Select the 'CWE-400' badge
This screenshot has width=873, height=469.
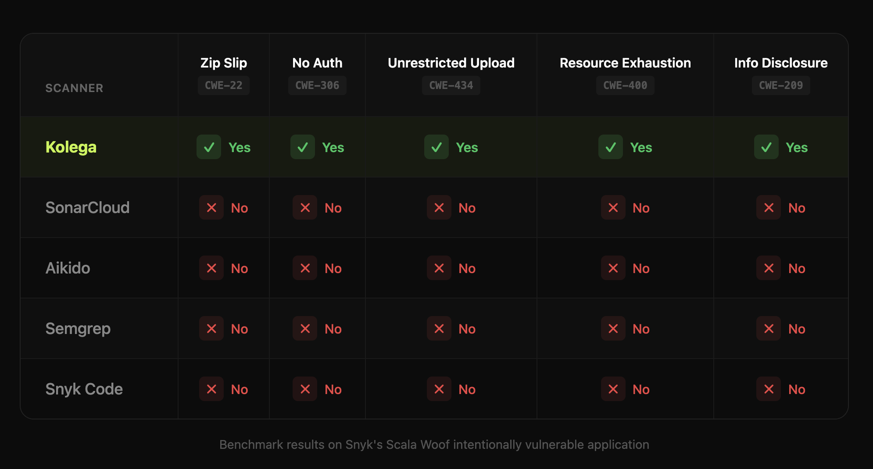(625, 85)
